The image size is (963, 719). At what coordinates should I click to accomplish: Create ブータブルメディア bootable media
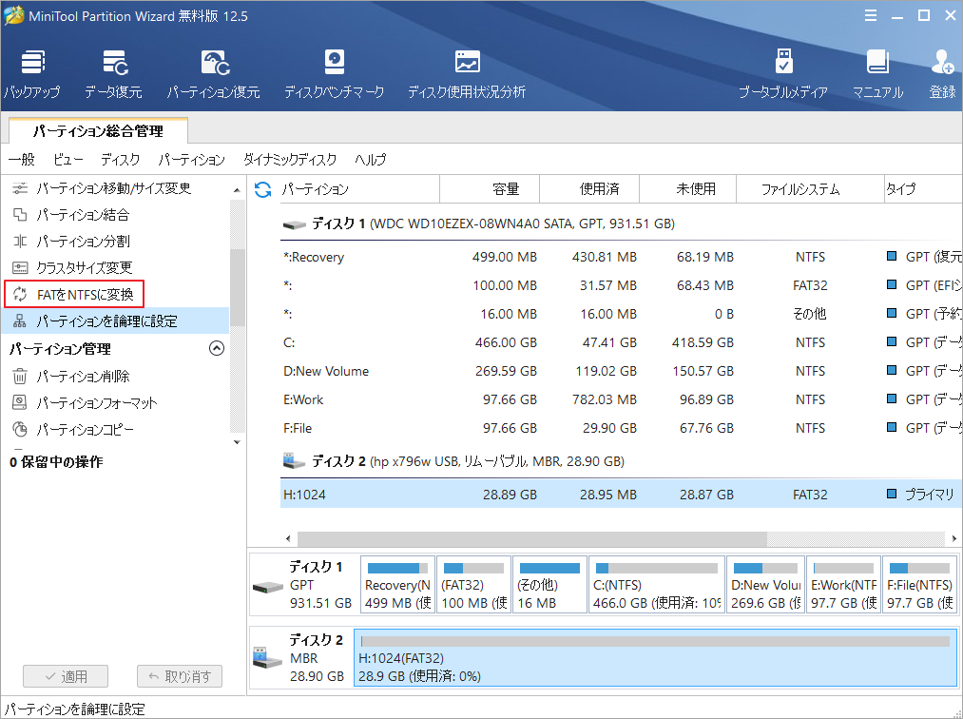783,74
